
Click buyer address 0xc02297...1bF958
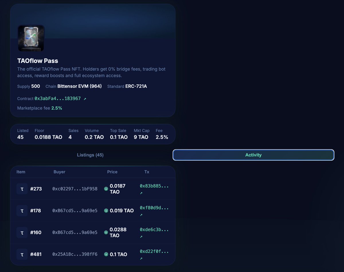click(x=75, y=189)
